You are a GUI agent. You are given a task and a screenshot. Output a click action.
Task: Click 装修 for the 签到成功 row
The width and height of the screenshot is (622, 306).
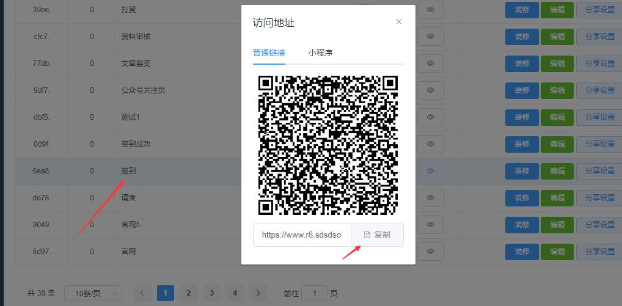[522, 144]
